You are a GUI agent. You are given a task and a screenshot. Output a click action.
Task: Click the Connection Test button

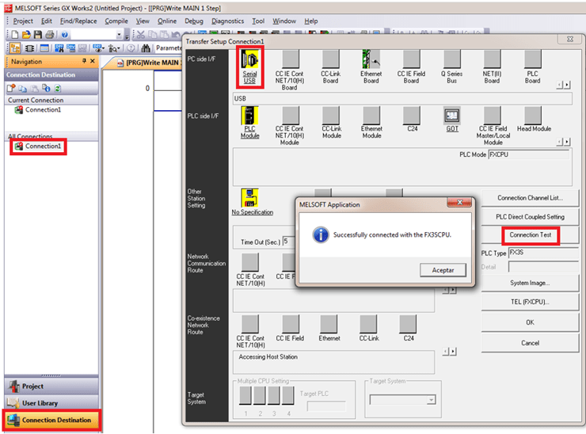(530, 235)
